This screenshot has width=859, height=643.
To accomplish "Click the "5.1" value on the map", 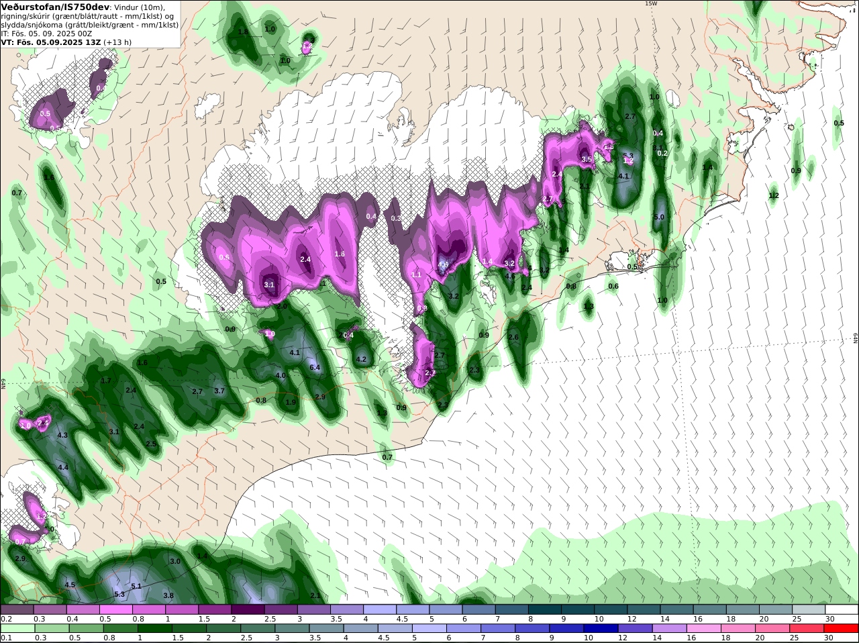I will [136, 586].
